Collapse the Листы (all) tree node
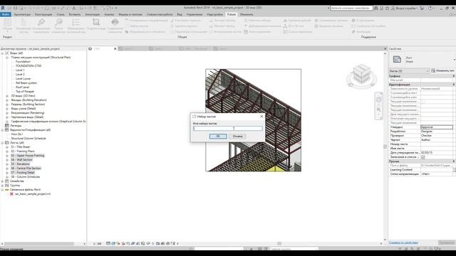The image size is (456, 256). click(2, 143)
